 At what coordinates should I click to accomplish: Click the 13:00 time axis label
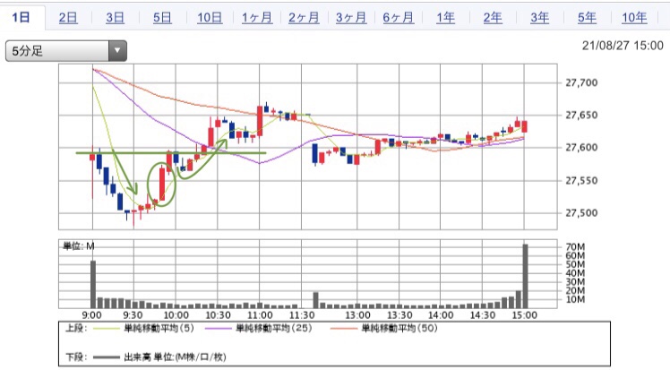(357, 315)
